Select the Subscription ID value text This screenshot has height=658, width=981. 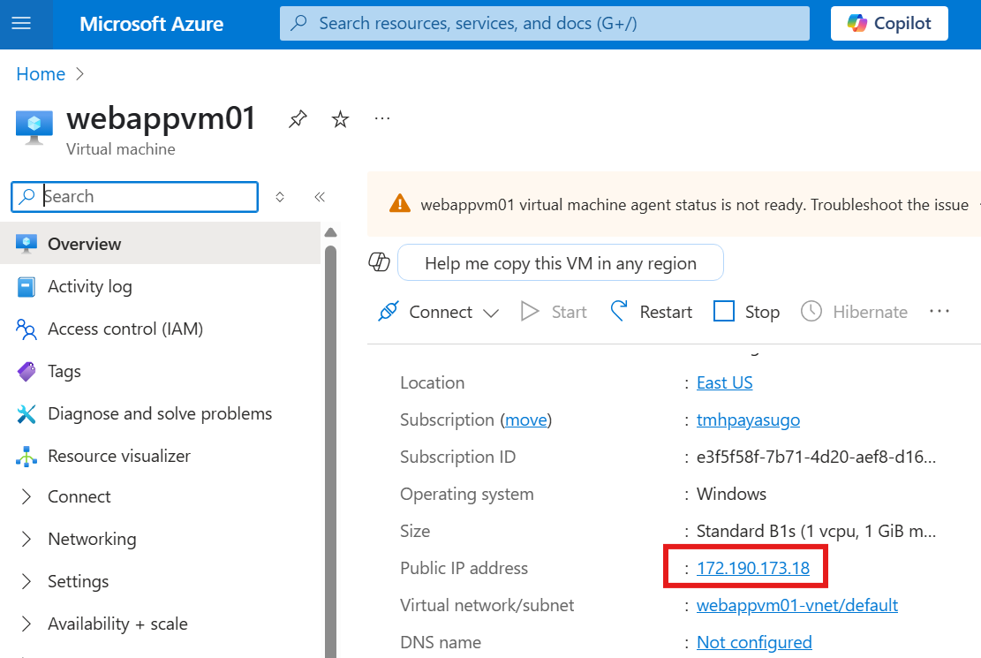coord(816,457)
